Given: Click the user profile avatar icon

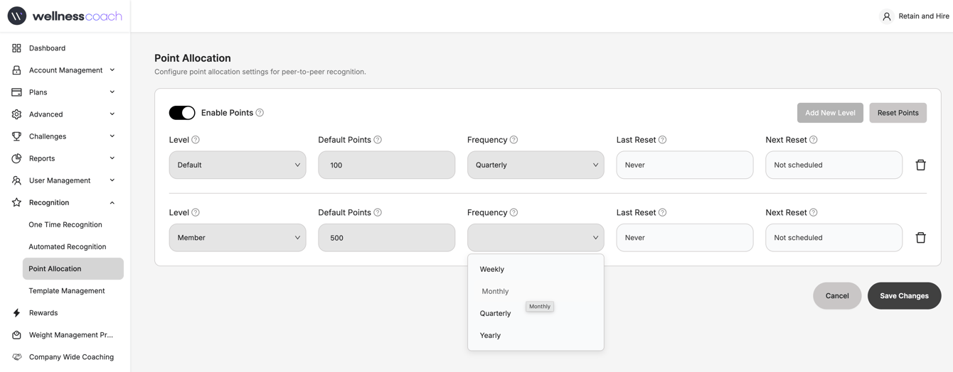Looking at the screenshot, I should [x=886, y=16].
